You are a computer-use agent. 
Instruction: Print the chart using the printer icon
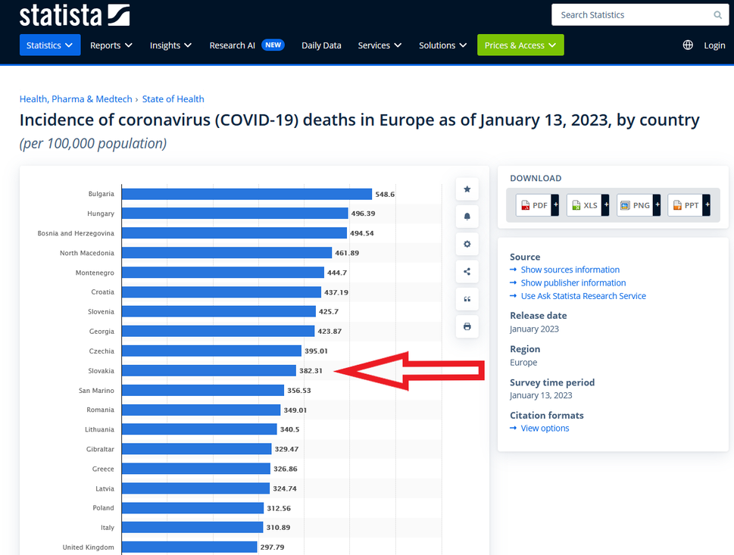[467, 326]
